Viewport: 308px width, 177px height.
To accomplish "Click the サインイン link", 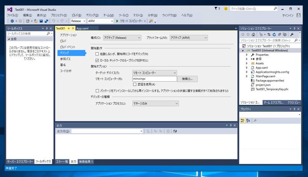I will [288, 15].
